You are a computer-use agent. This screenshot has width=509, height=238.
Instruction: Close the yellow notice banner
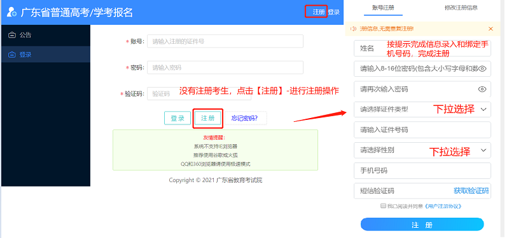tap(491, 29)
